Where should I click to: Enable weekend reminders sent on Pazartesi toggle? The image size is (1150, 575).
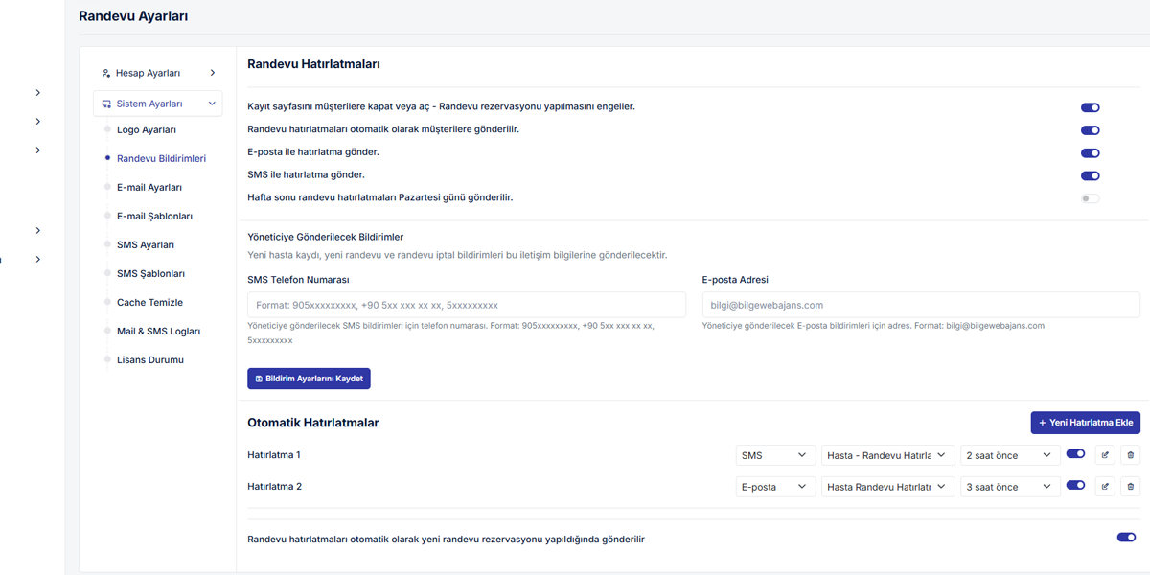point(1090,198)
